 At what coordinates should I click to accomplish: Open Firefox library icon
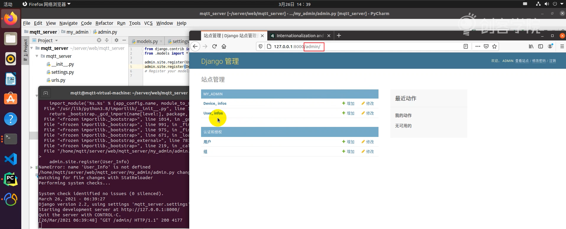(531, 46)
